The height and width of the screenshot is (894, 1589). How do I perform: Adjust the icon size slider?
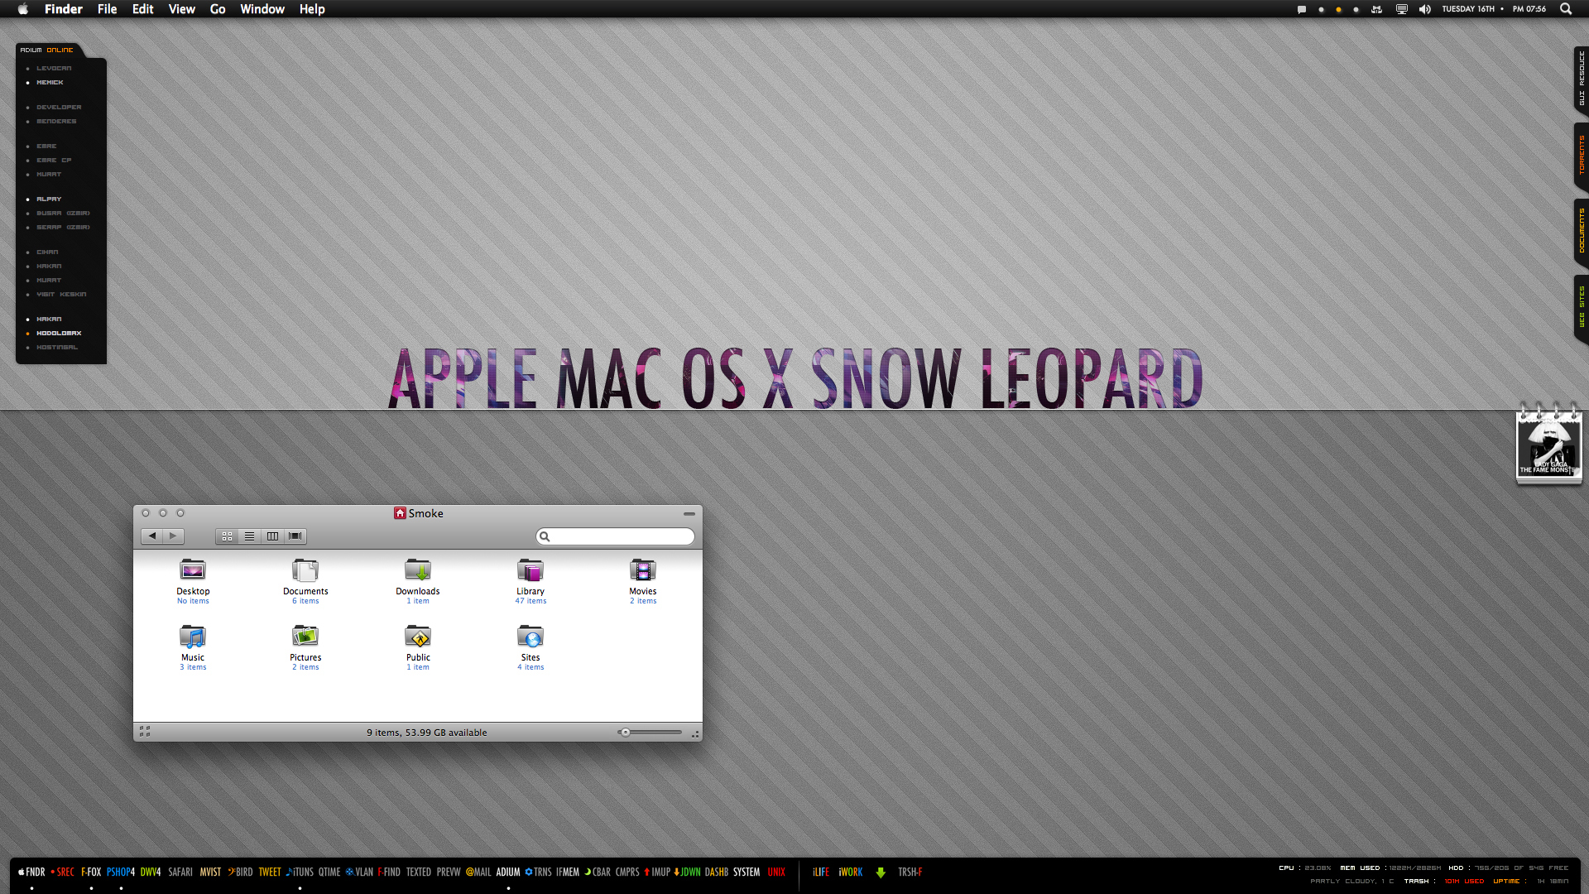click(626, 733)
